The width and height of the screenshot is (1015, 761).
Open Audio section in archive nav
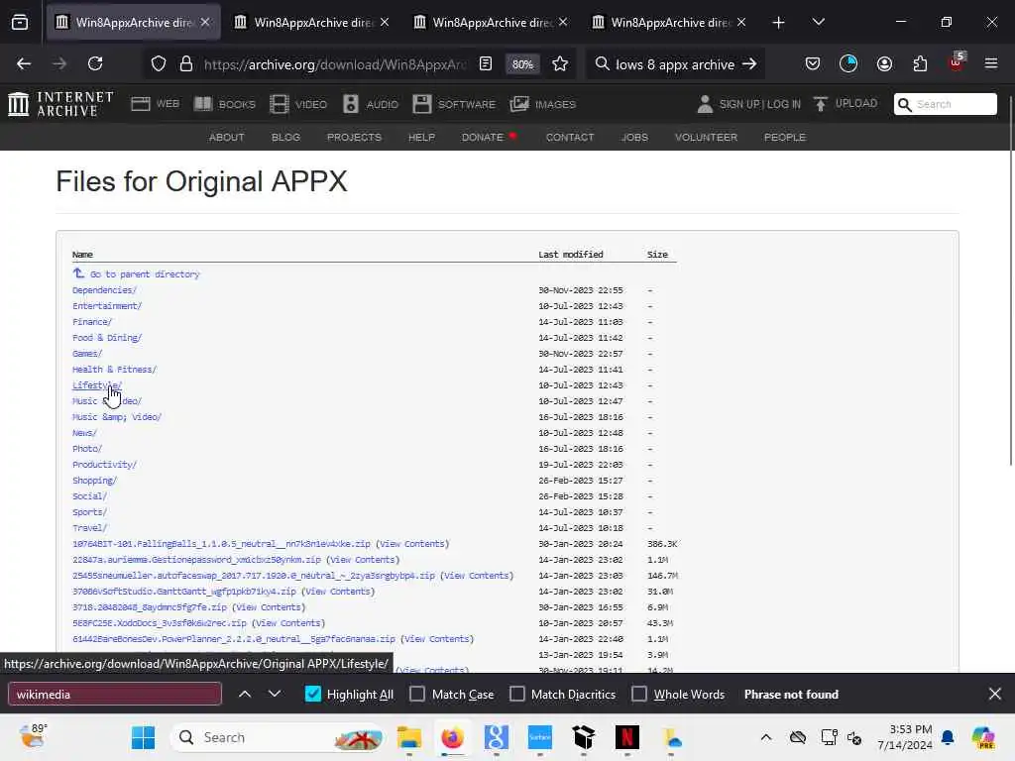click(x=371, y=103)
